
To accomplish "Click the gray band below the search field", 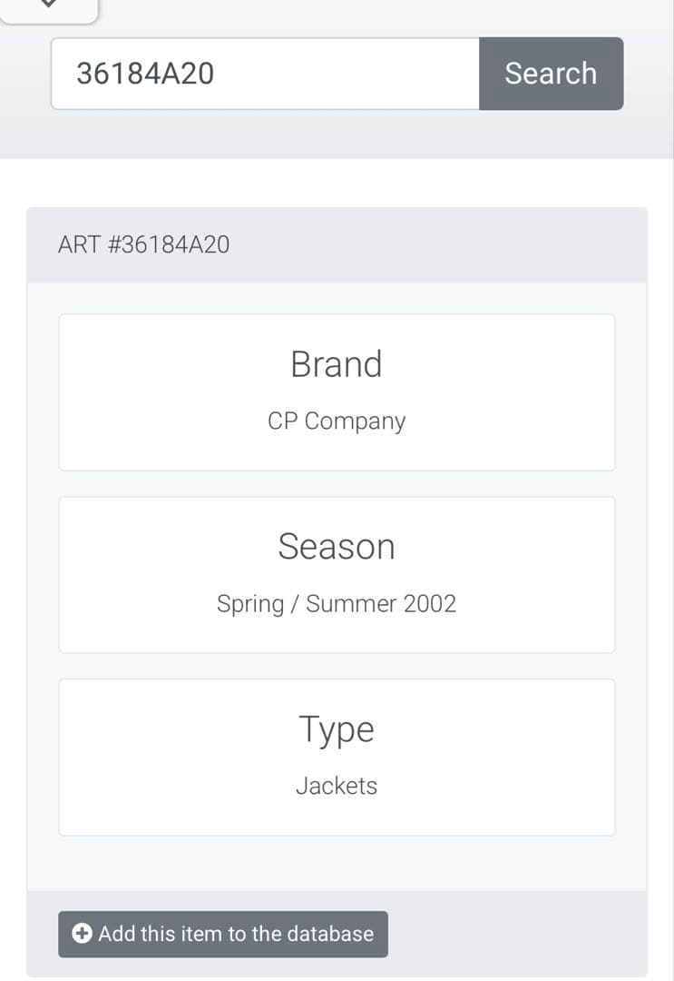I will [x=337, y=134].
